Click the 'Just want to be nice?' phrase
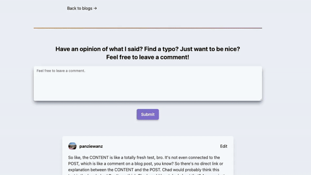Screen dimensions: 311x175 click(x=210, y=49)
